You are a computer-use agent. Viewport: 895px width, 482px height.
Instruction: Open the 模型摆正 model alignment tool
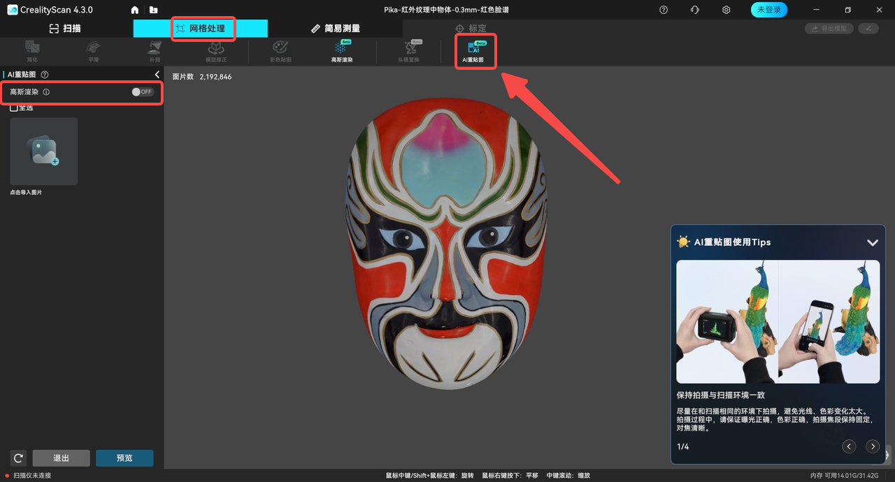[216, 52]
